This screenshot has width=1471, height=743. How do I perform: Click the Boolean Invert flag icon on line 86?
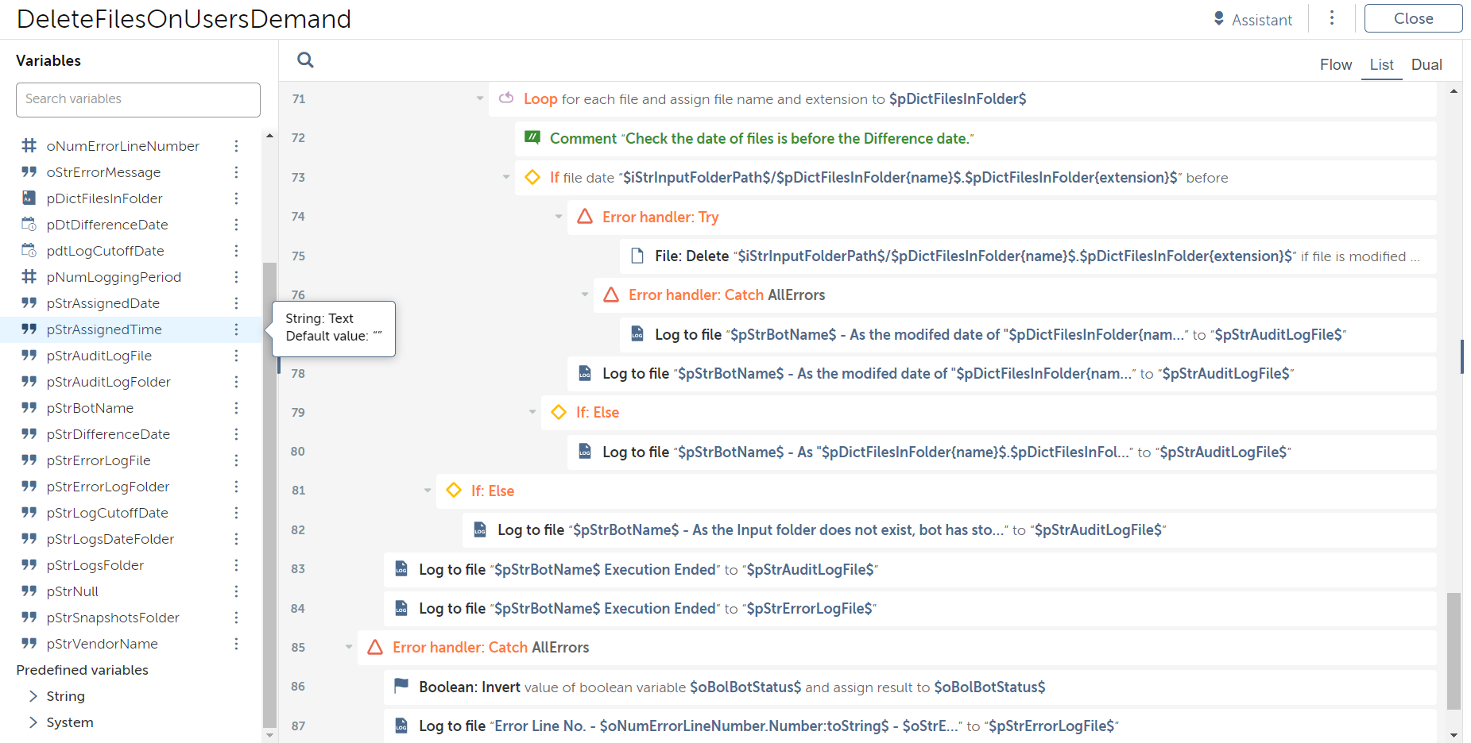pos(401,686)
